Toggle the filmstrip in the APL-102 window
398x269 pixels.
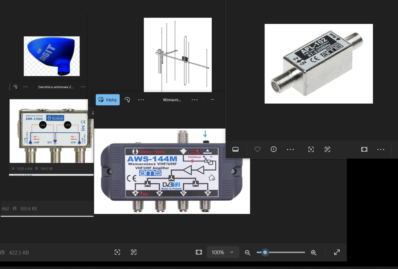[235, 149]
